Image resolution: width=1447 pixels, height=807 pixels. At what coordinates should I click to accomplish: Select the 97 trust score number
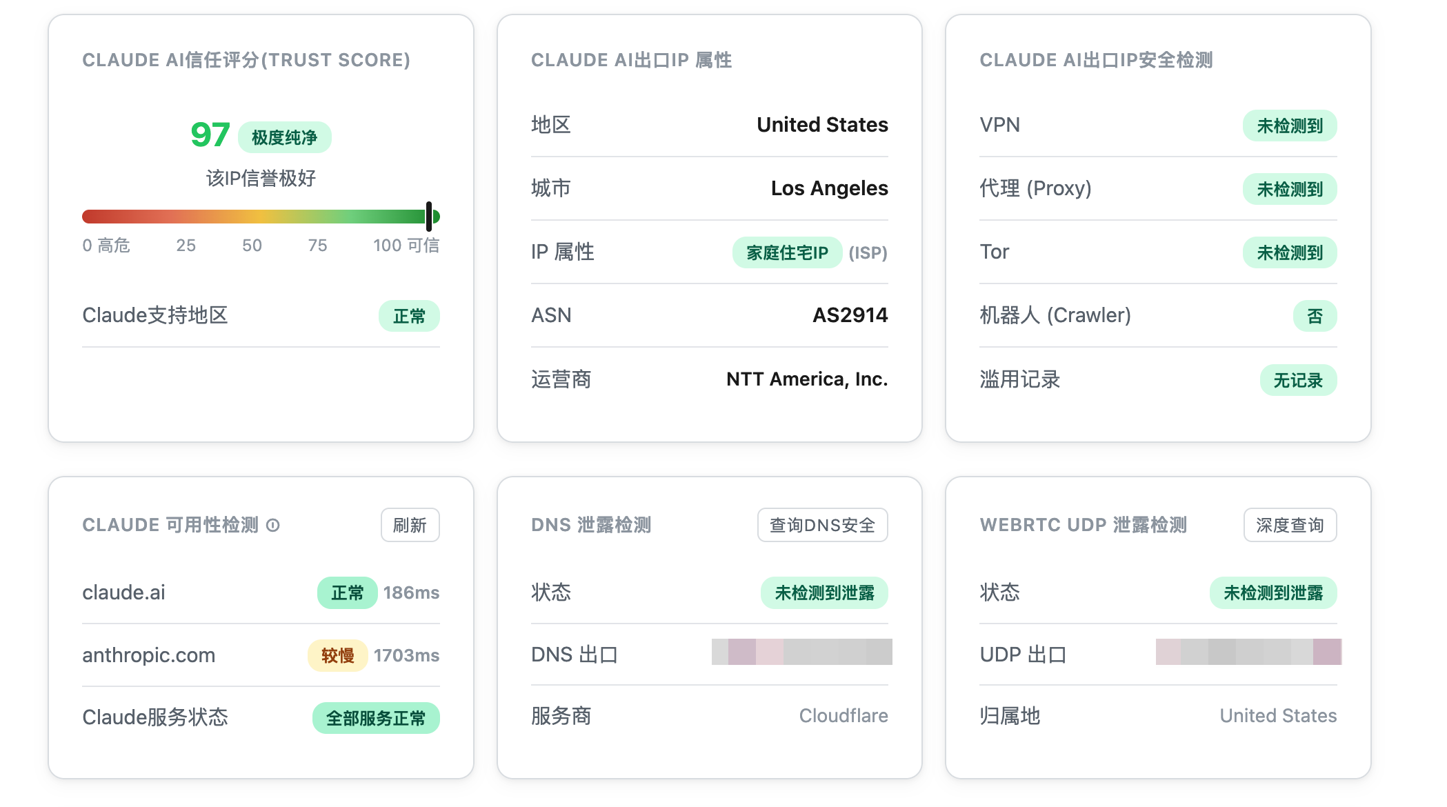(210, 135)
